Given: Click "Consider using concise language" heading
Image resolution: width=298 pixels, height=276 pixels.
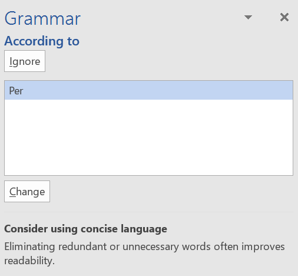Looking at the screenshot, I should click(x=85, y=229).
